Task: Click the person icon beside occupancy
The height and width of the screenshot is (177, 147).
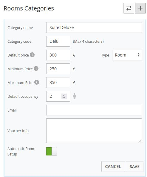Action: coord(75,96)
